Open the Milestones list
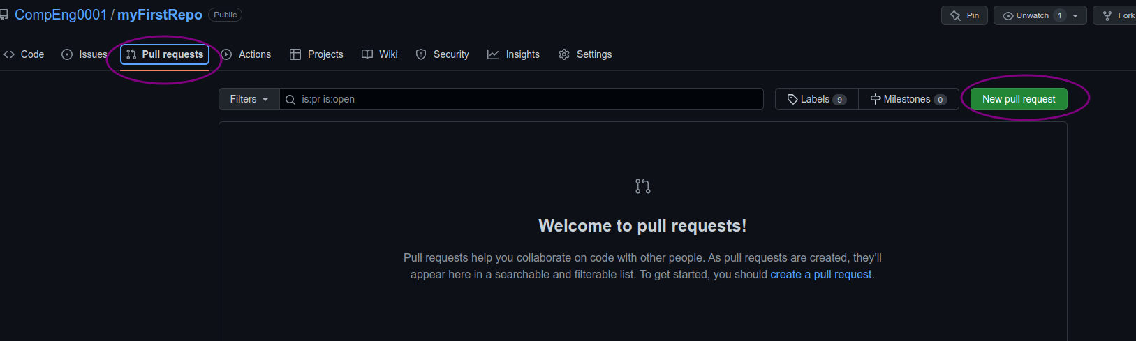This screenshot has height=341, width=1136. pyautogui.click(x=908, y=99)
